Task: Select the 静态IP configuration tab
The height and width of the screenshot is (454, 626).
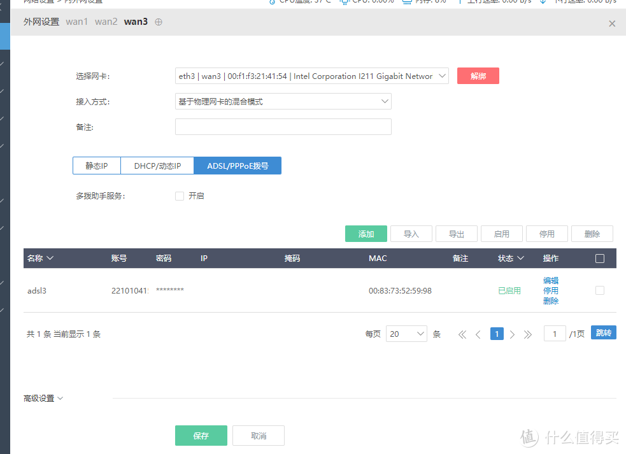Action: 96,166
